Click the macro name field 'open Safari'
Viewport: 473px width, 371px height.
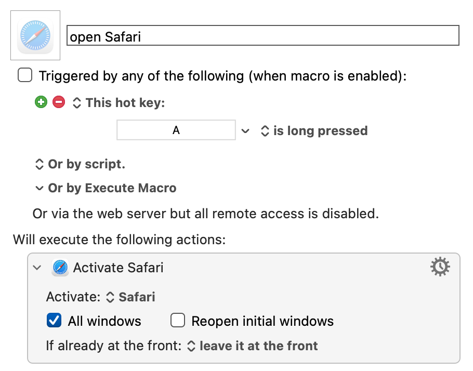coord(262,35)
